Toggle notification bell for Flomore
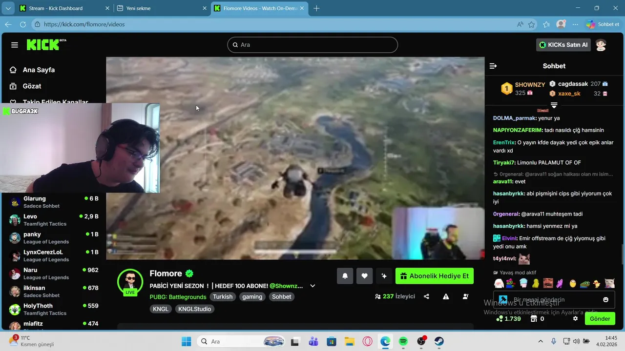625x351 pixels. pos(345,276)
